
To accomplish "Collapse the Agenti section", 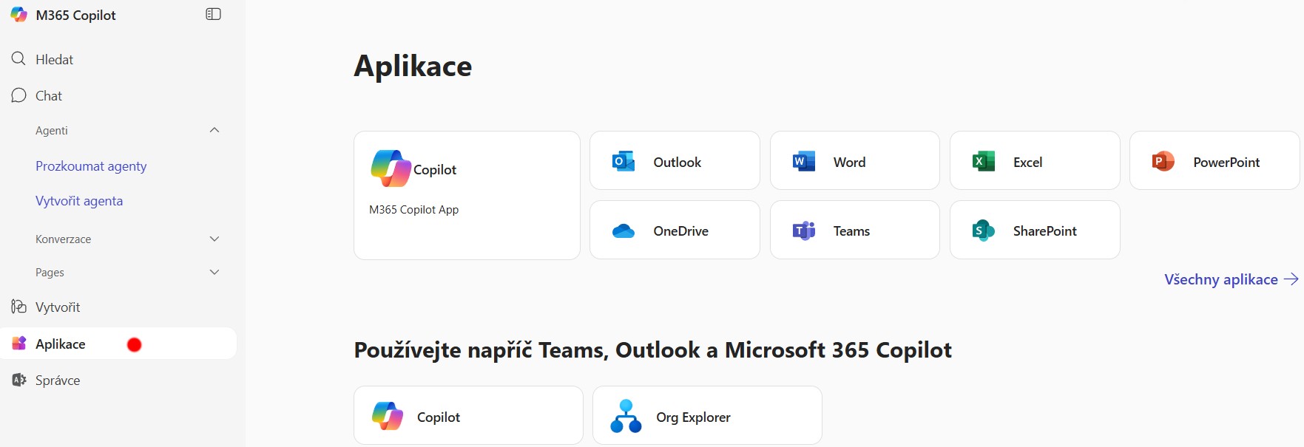I will [x=214, y=130].
